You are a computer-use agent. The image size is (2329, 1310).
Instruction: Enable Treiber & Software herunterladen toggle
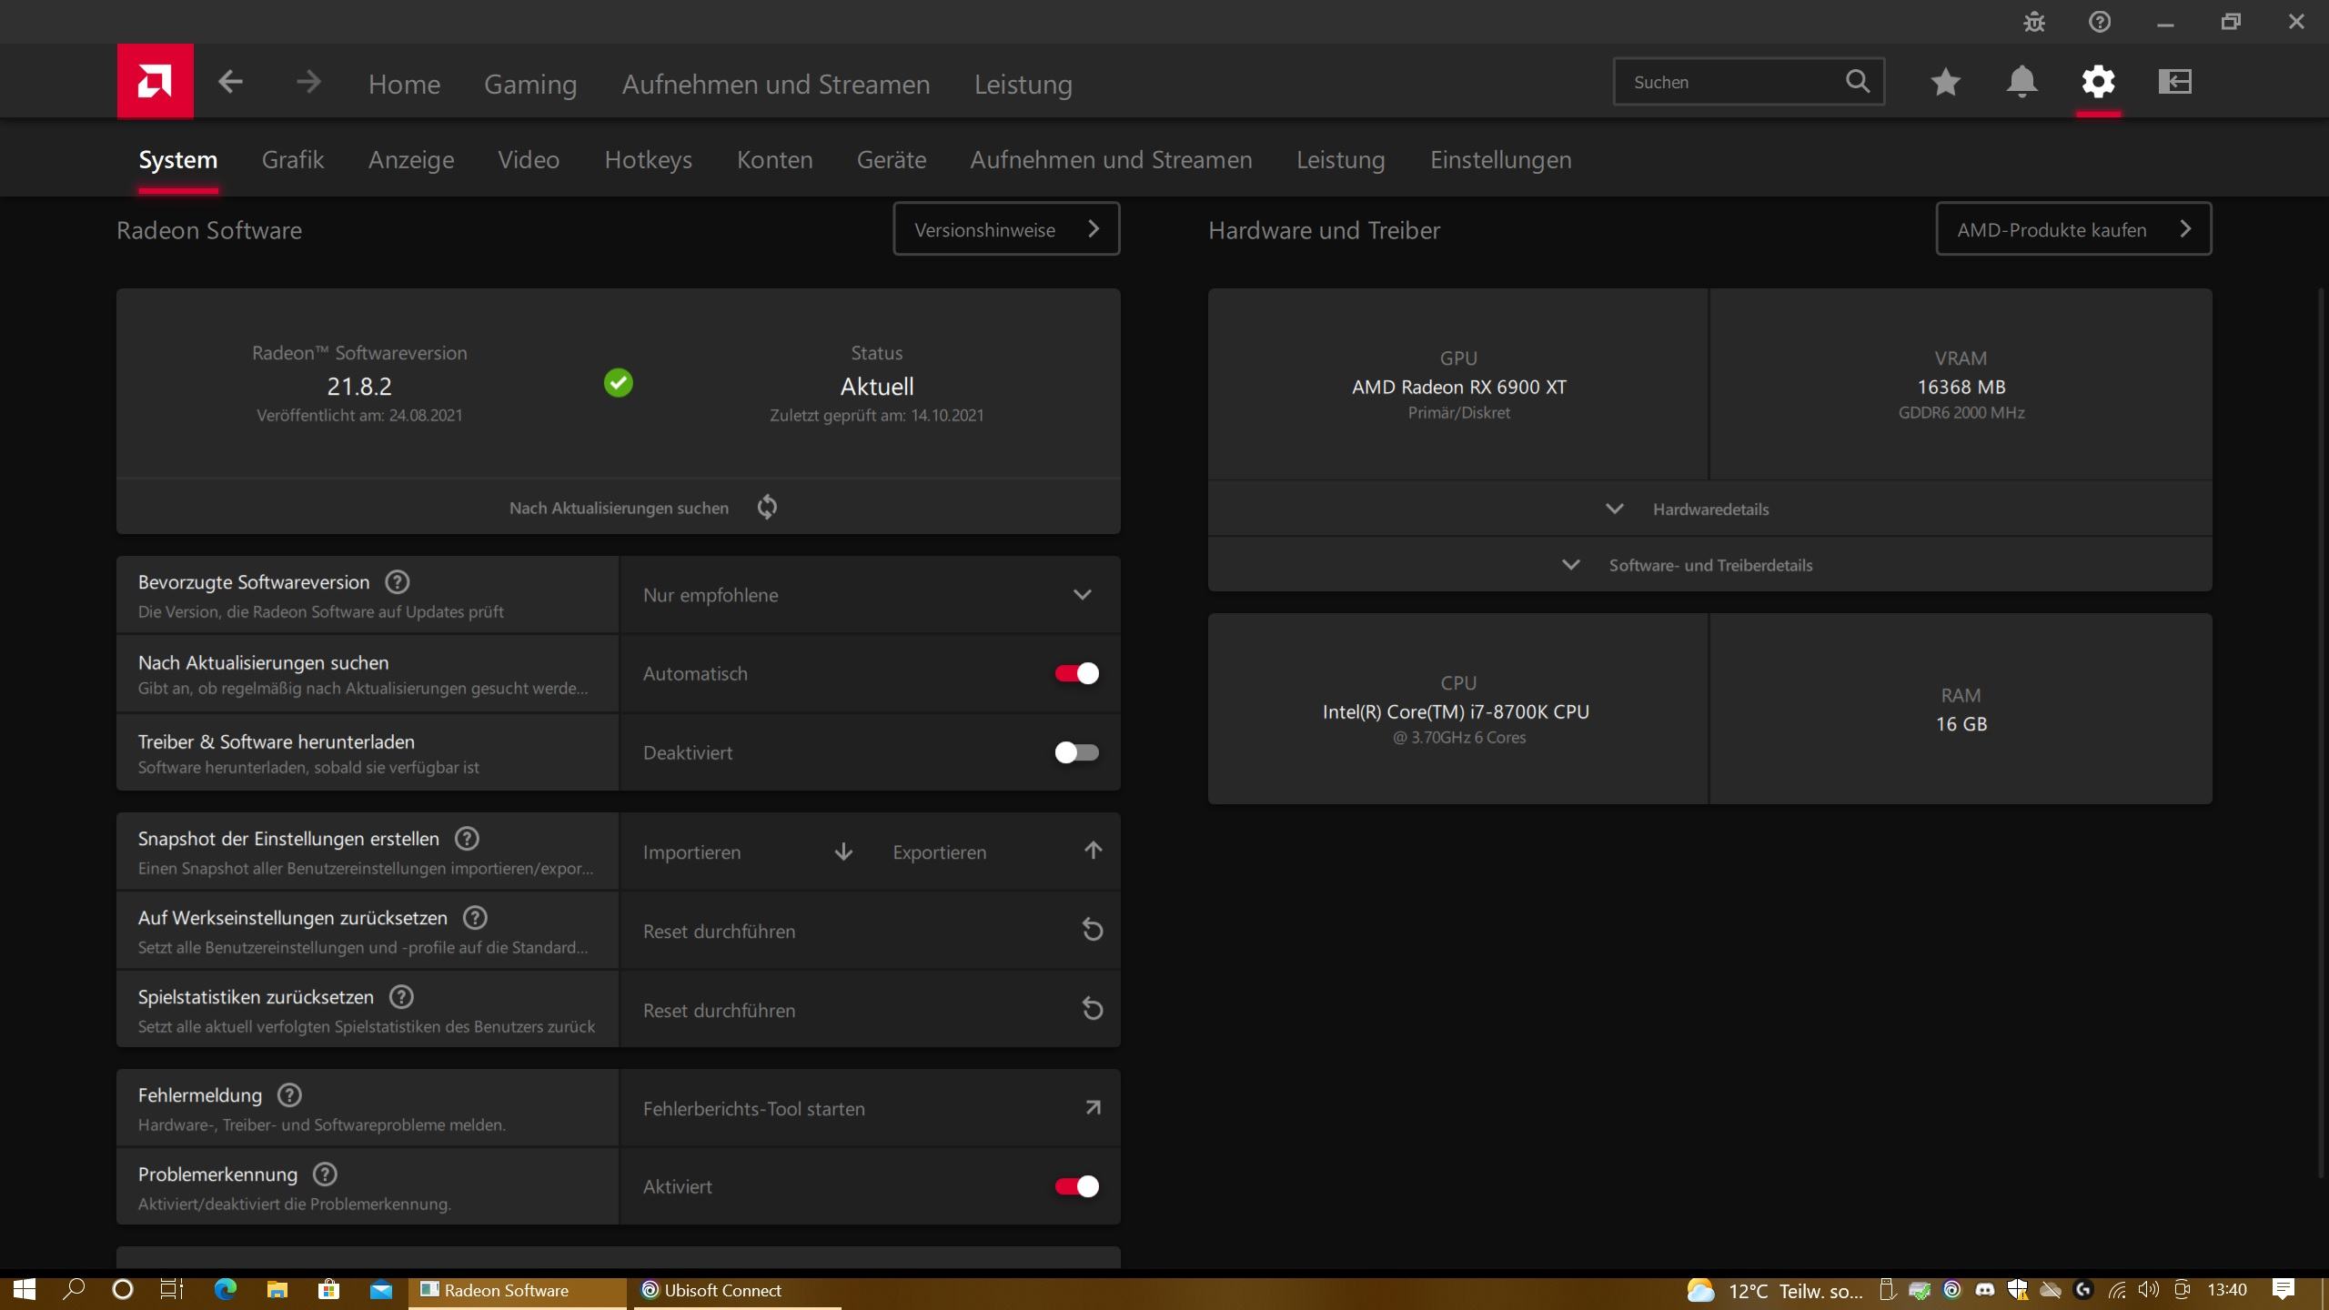(x=1076, y=752)
